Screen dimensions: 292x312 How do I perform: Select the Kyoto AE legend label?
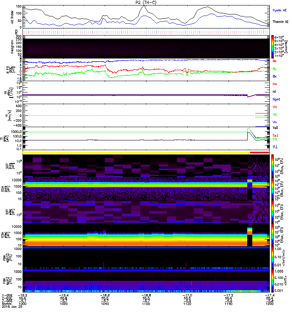click(280, 11)
